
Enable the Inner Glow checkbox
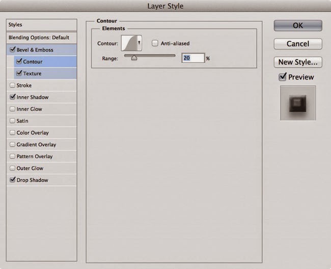(12, 109)
